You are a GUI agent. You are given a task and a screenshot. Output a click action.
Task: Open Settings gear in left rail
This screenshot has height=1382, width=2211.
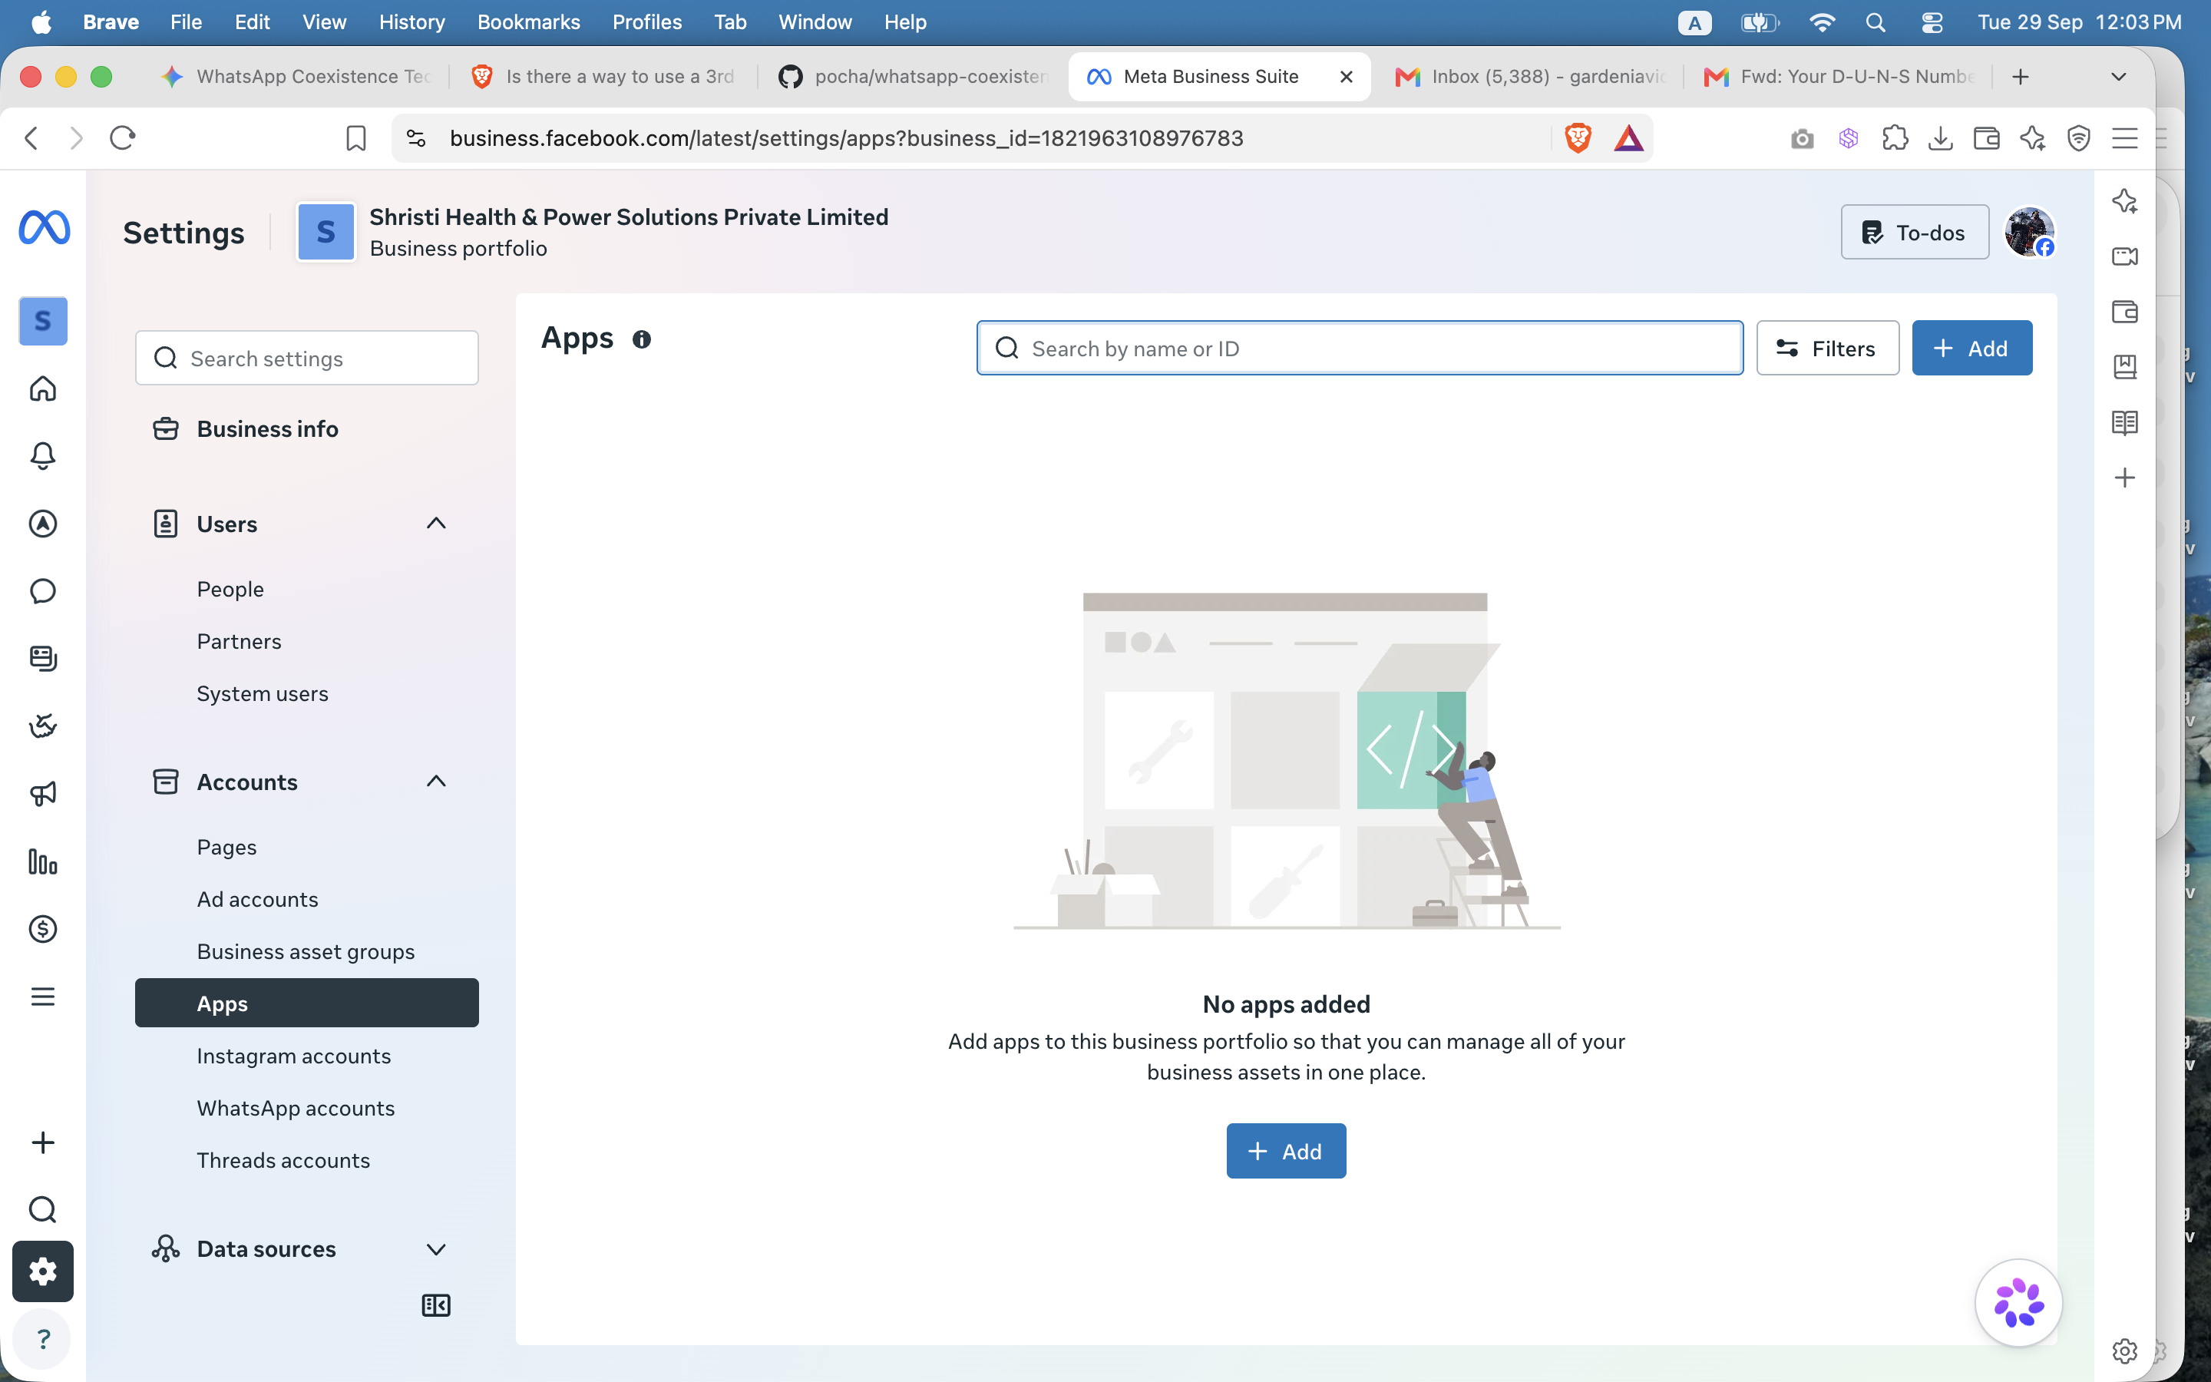tap(43, 1271)
